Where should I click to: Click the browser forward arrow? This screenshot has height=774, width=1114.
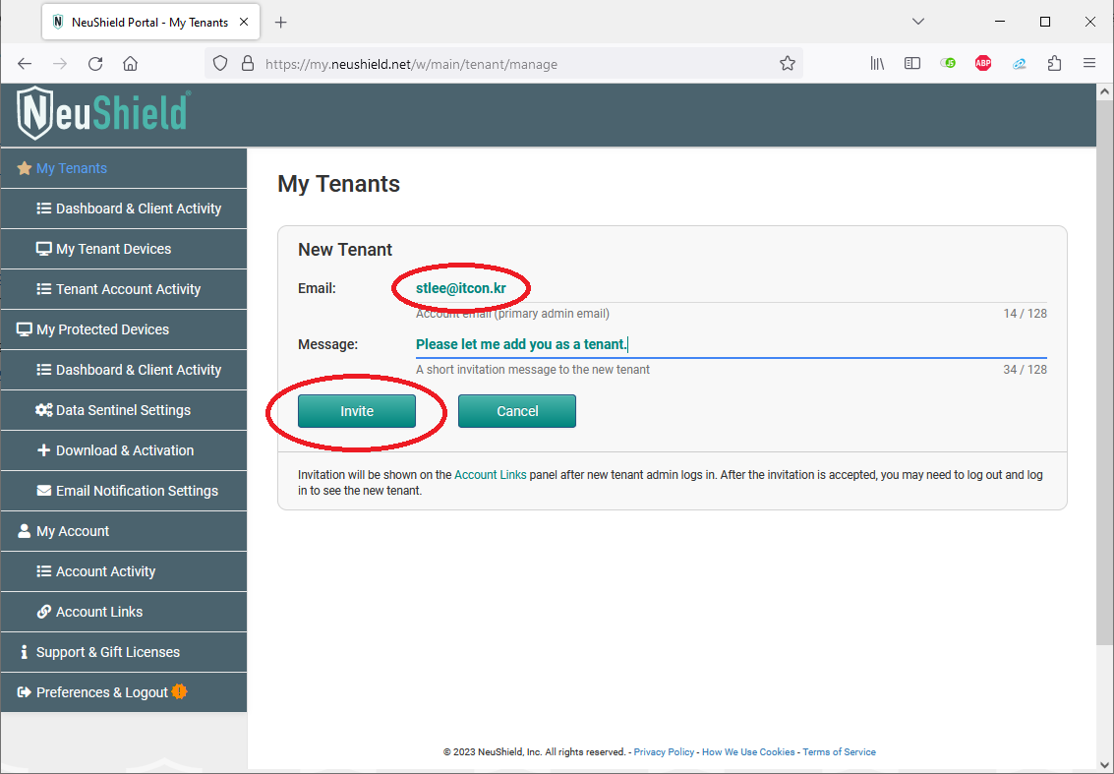coord(60,64)
